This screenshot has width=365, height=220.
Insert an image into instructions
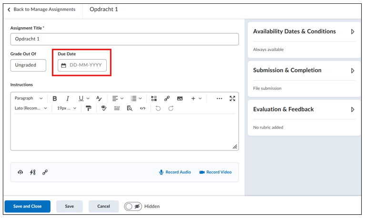click(x=180, y=99)
